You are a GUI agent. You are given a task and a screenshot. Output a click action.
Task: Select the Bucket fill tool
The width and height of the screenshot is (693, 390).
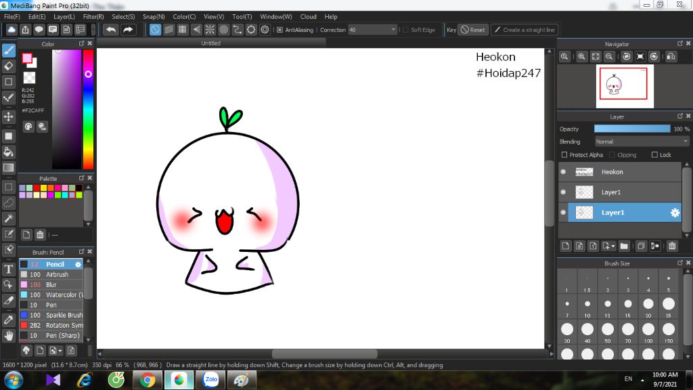[x=9, y=152]
